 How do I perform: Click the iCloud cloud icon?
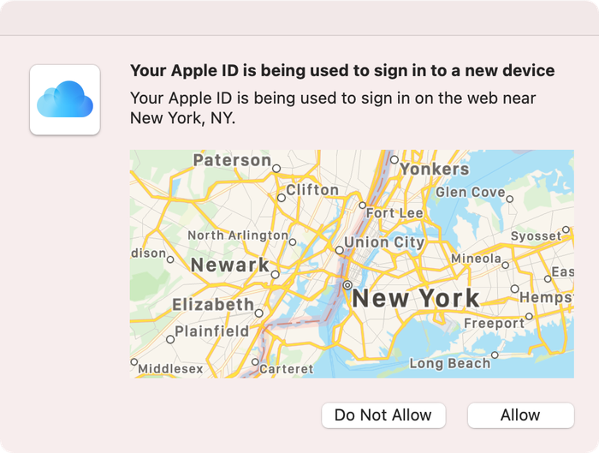click(65, 99)
